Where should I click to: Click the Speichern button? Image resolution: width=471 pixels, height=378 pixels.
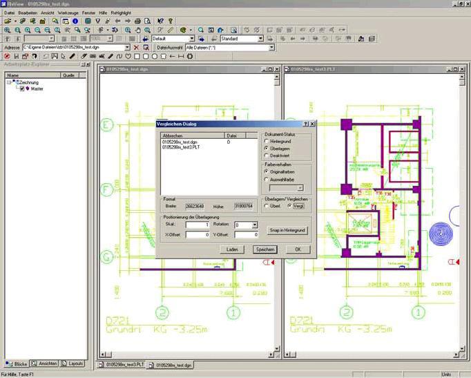pyautogui.click(x=265, y=249)
